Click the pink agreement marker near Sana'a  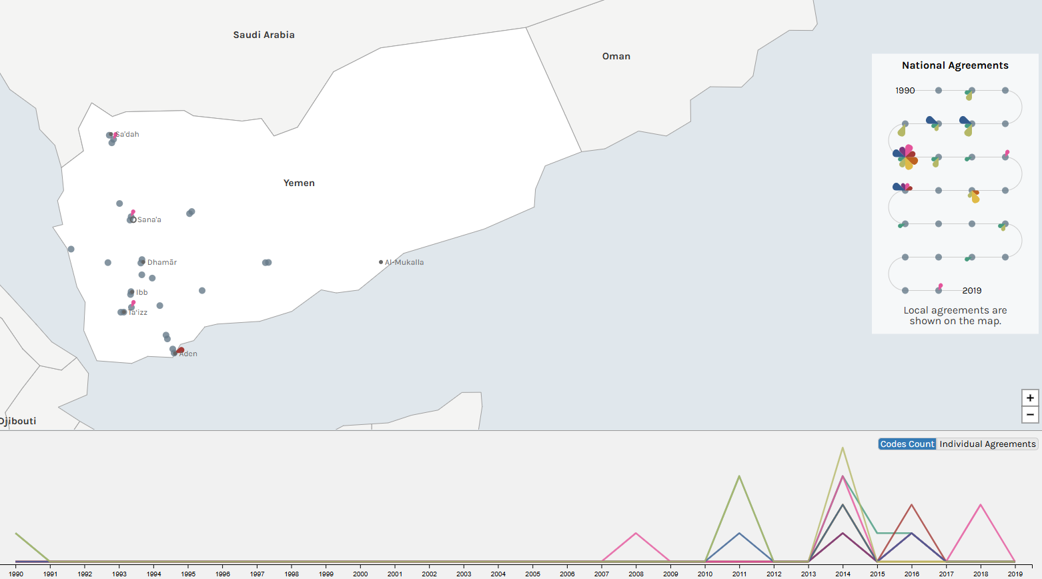tap(133, 212)
